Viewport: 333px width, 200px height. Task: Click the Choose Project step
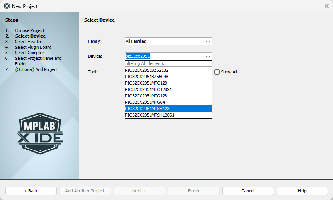[30, 30]
